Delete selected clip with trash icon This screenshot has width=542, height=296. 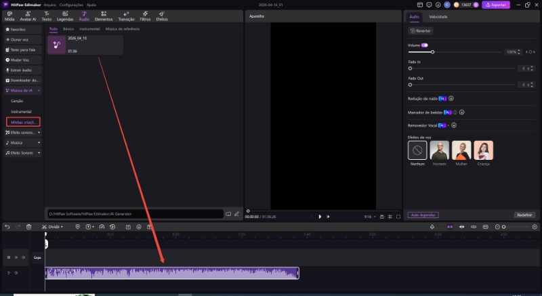28,227
